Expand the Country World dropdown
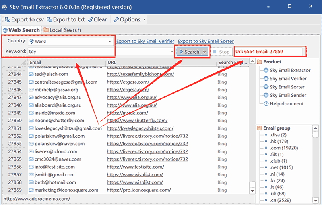 [110, 41]
